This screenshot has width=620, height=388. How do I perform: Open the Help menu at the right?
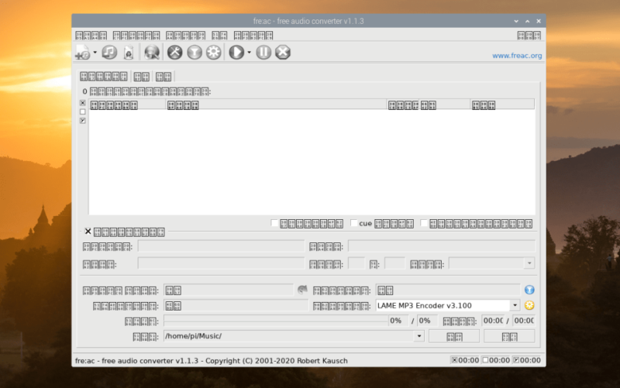point(529,36)
